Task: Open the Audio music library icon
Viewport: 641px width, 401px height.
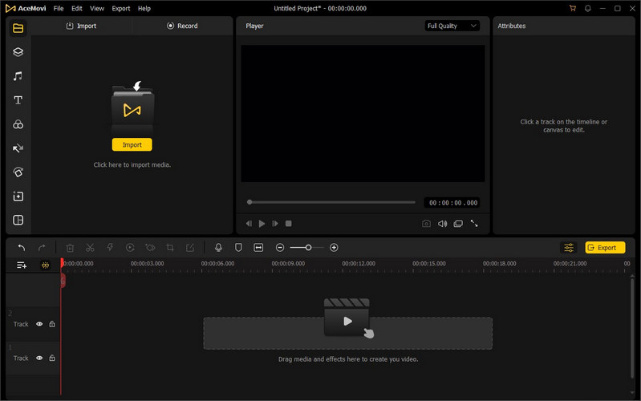Action: [x=18, y=76]
